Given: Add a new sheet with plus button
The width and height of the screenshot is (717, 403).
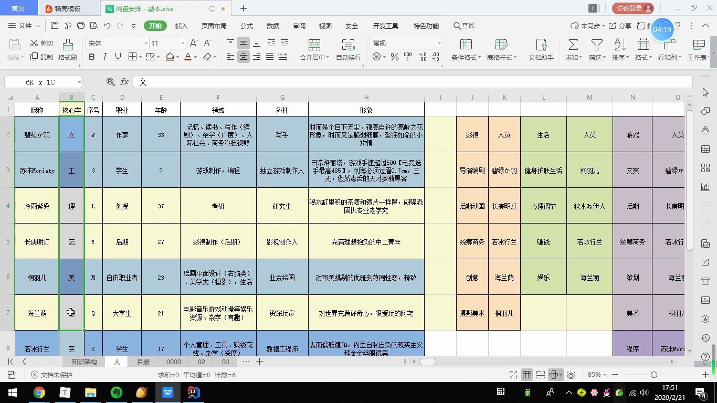Looking at the screenshot, I should (x=259, y=362).
